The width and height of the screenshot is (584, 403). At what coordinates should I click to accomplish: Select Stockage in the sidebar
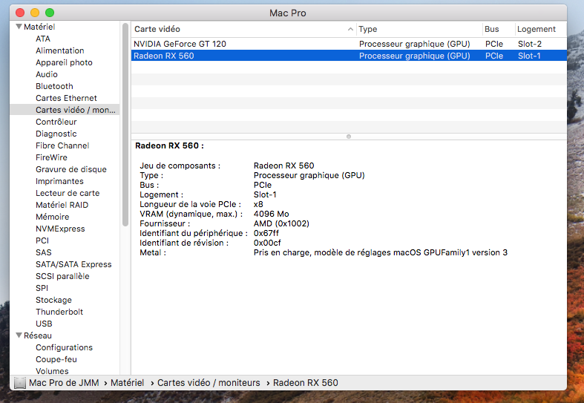tap(53, 300)
